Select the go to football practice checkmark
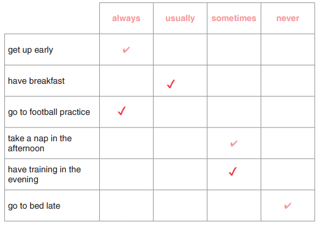Image resolution: width=318 pixels, height=225 pixels. [121, 111]
